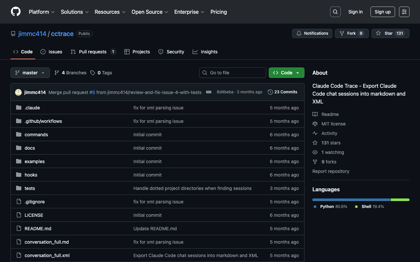View the 23 Commits history

coord(283,92)
